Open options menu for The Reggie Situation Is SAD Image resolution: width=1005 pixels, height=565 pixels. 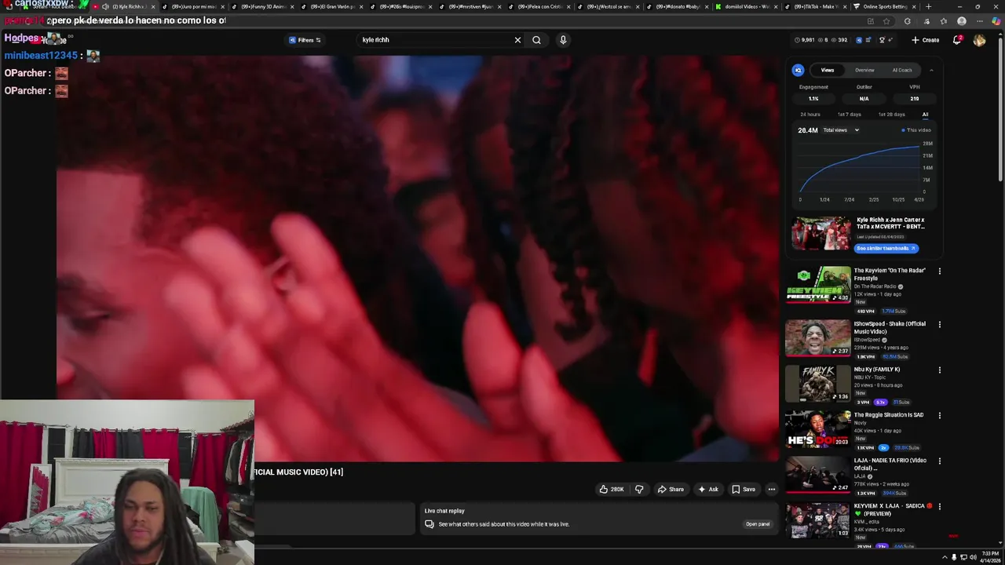coord(939,416)
